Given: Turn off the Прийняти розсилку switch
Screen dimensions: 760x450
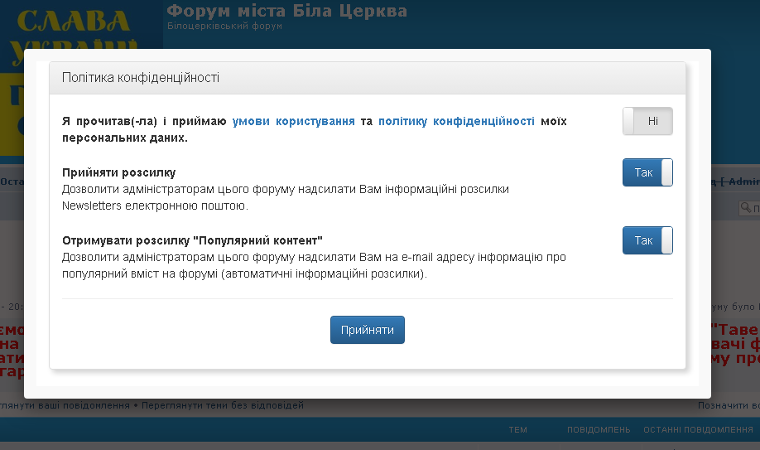Looking at the screenshot, I should [647, 172].
